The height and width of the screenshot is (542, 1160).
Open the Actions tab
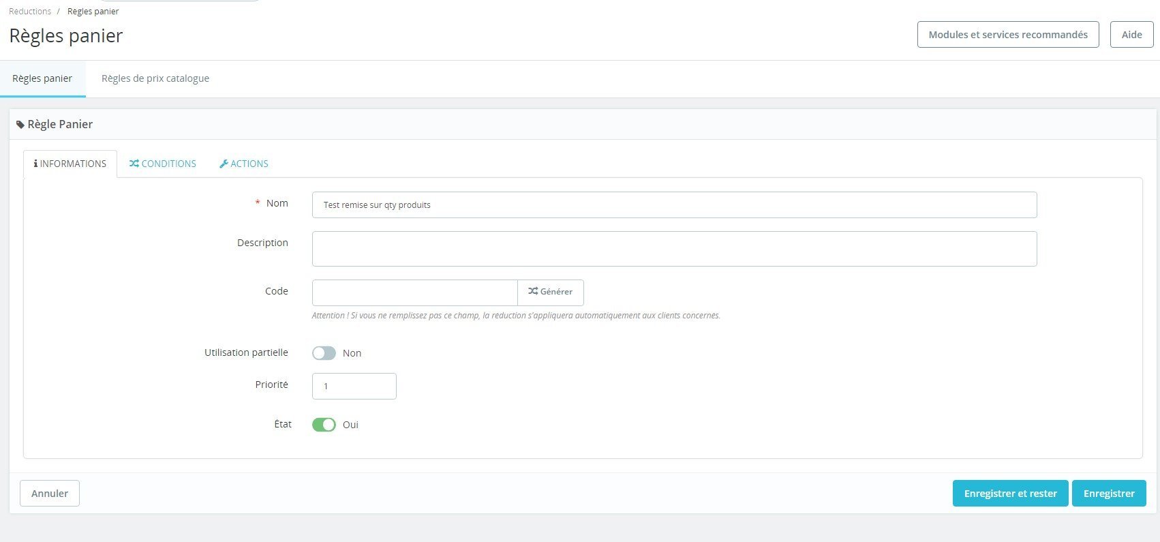(x=244, y=164)
